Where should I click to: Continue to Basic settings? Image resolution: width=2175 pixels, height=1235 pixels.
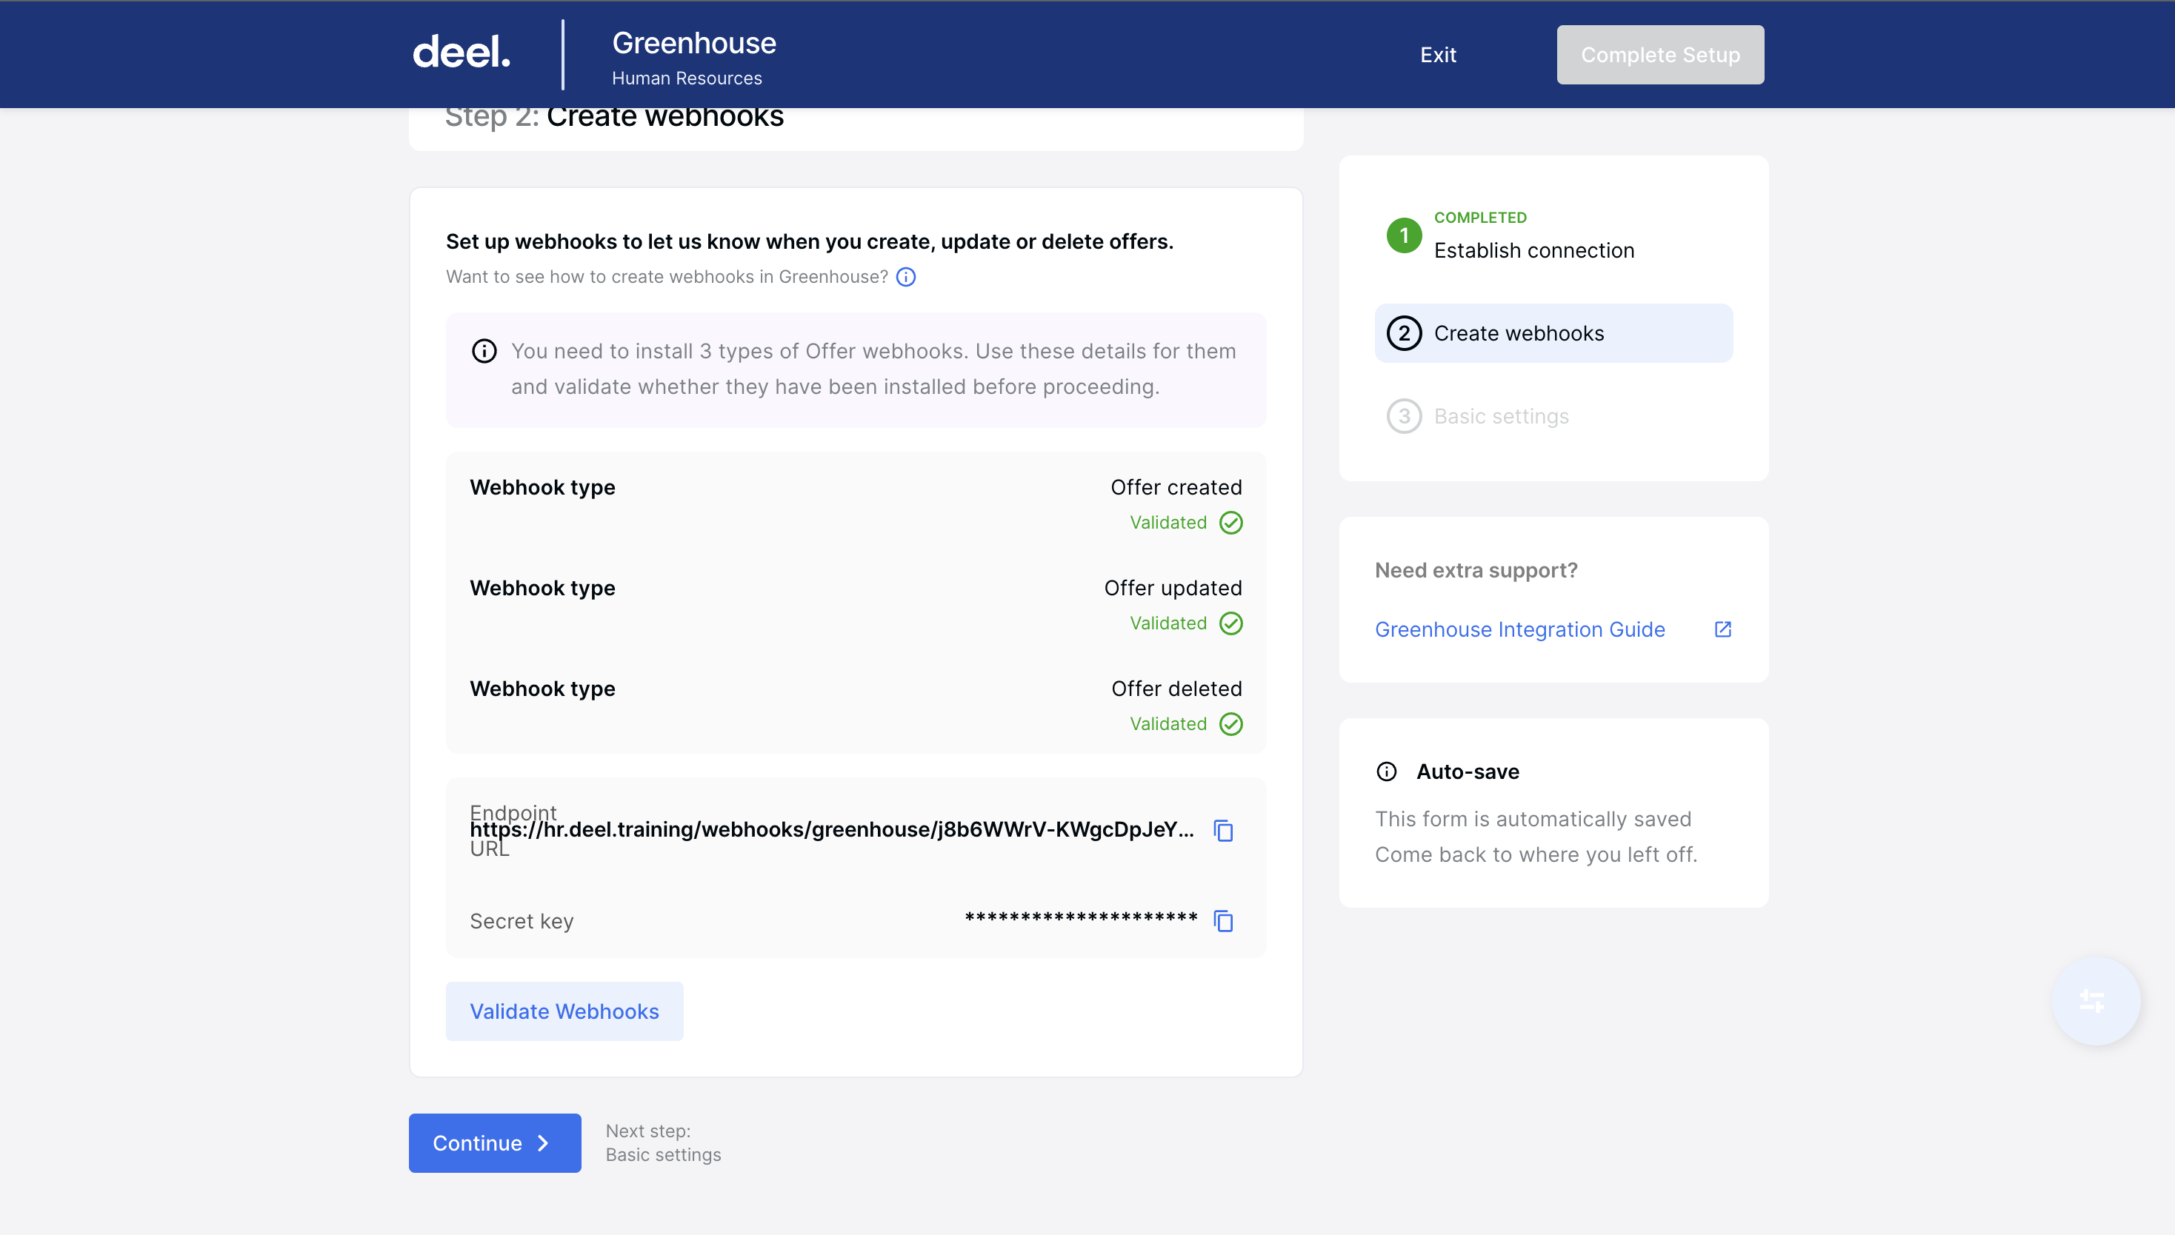coord(495,1143)
